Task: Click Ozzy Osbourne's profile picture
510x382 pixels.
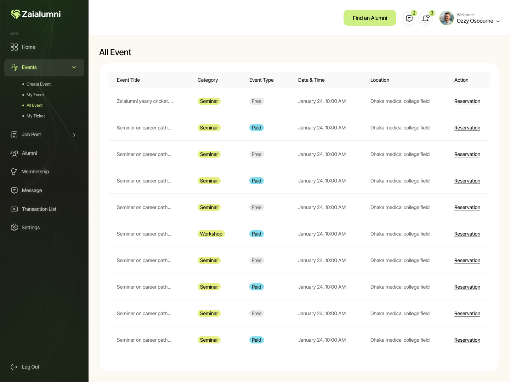Action: (446, 18)
